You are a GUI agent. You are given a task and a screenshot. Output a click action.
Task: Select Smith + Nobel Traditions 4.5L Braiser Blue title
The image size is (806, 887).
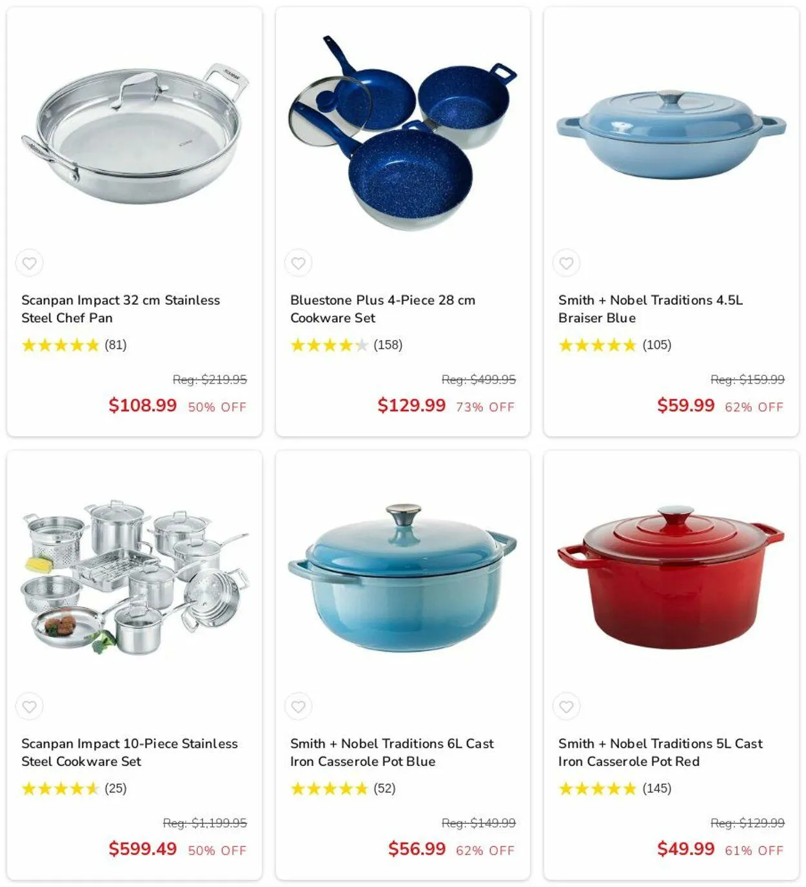(x=650, y=309)
